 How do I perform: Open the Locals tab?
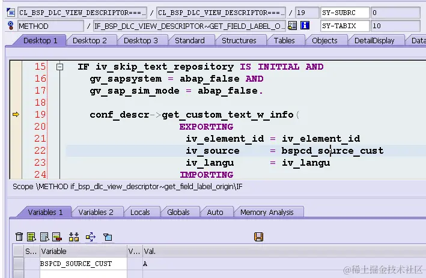(x=140, y=213)
